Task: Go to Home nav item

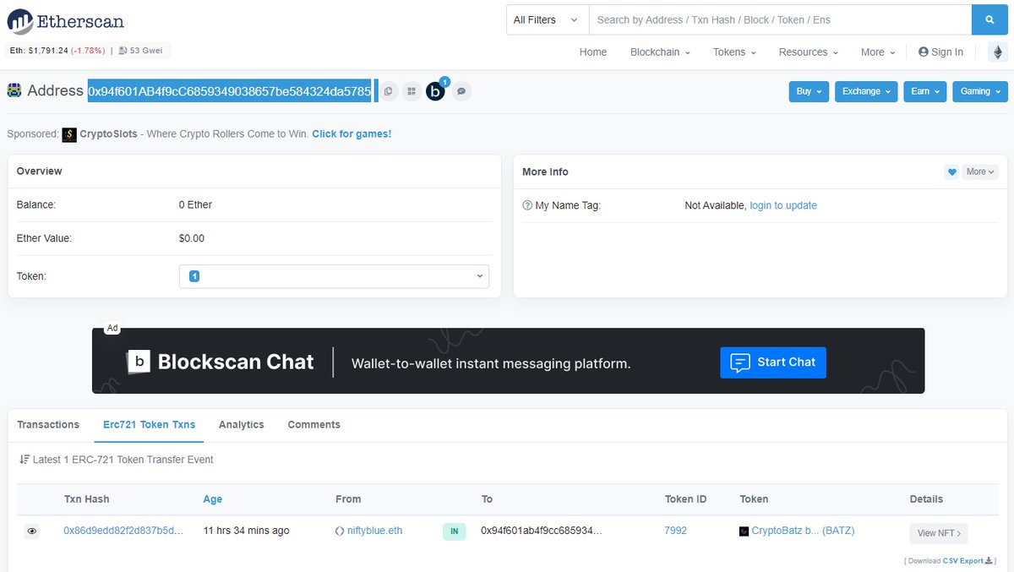Action: click(x=593, y=52)
